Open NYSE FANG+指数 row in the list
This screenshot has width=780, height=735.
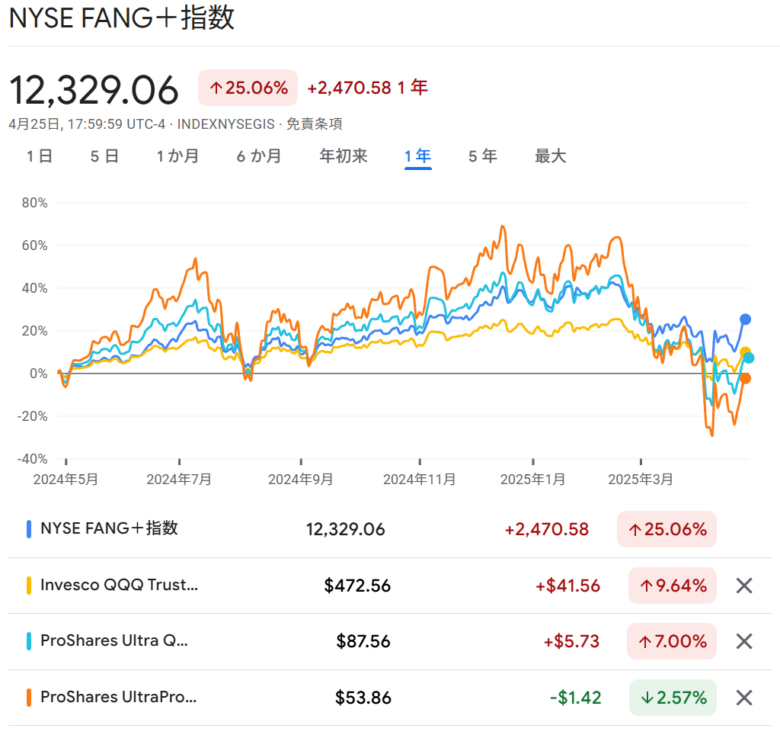coord(389,529)
